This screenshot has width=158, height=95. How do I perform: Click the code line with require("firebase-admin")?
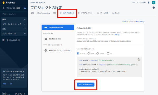tap(97, 60)
